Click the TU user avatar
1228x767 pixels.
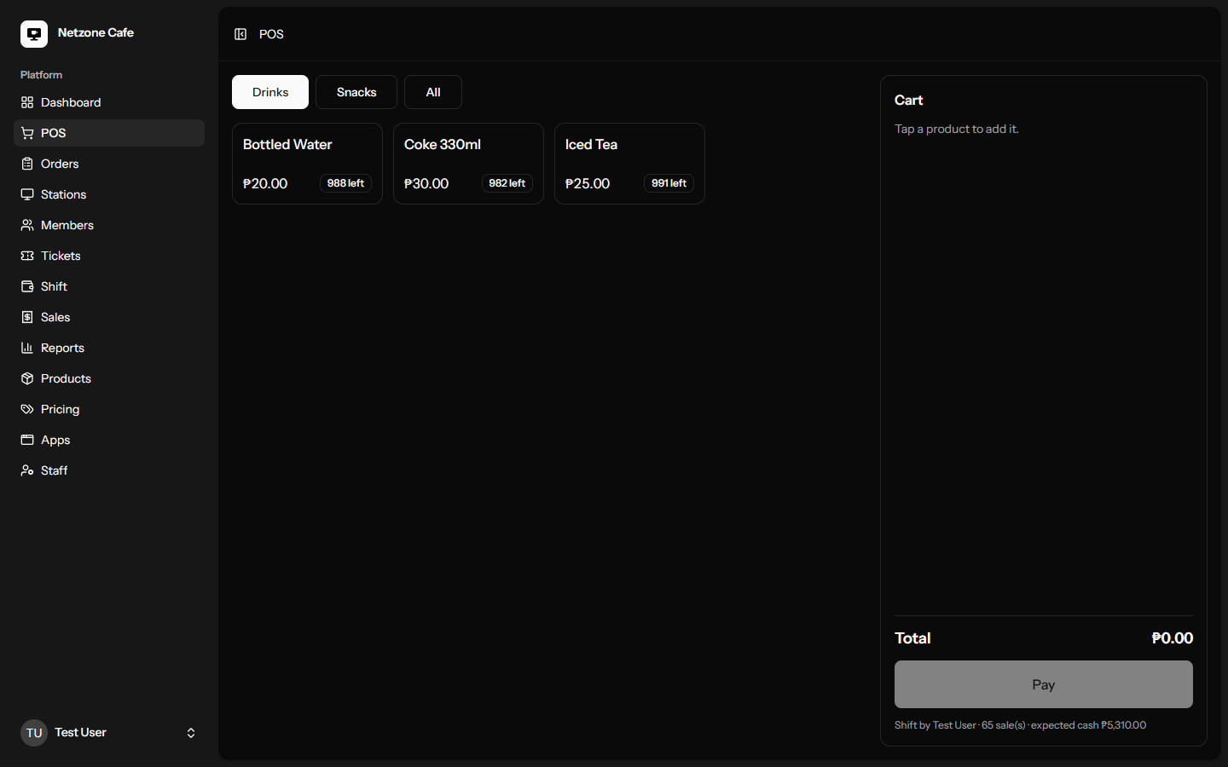pos(34,733)
